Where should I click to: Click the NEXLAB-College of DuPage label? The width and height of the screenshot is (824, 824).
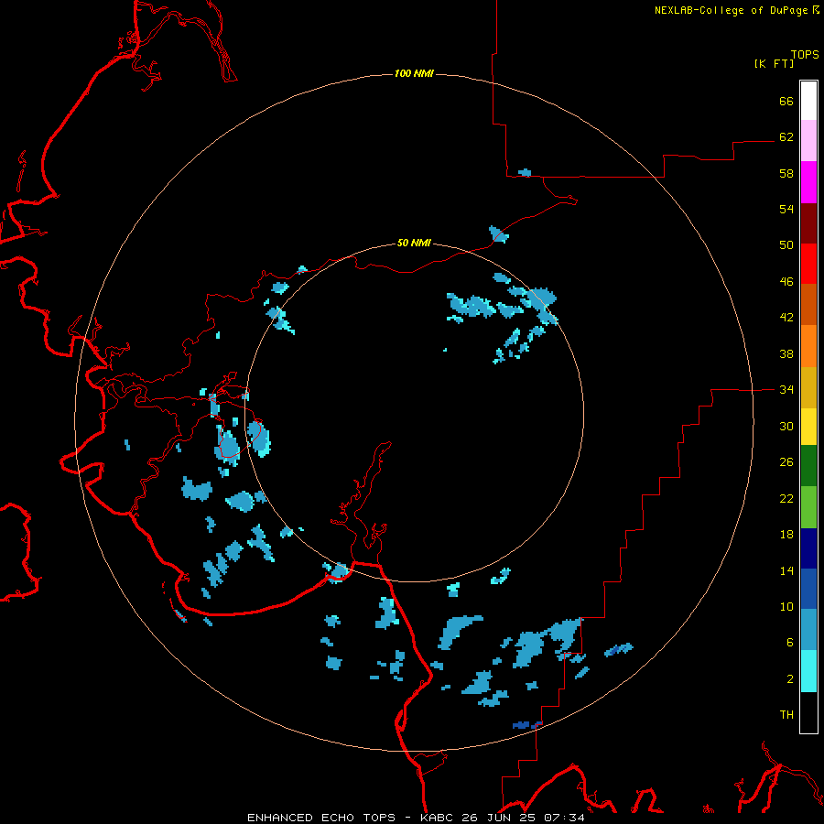click(731, 10)
